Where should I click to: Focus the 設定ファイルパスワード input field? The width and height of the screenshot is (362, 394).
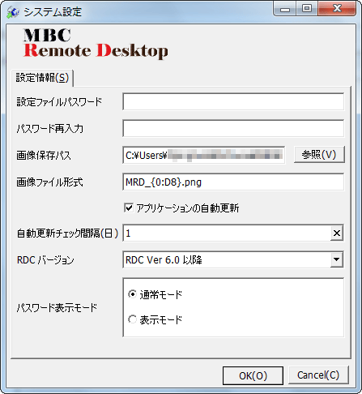(x=233, y=101)
